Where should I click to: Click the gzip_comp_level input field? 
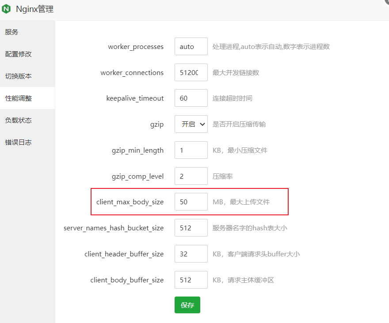click(x=191, y=176)
